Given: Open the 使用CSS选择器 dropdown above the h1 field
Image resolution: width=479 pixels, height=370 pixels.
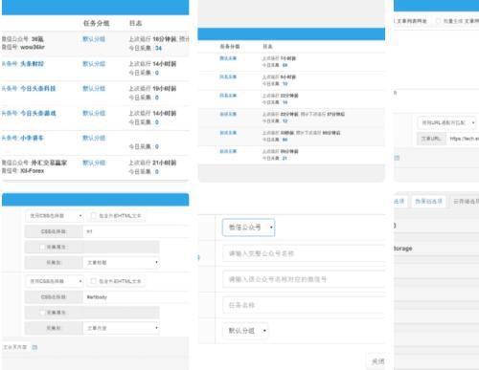Looking at the screenshot, I should 55,216.
